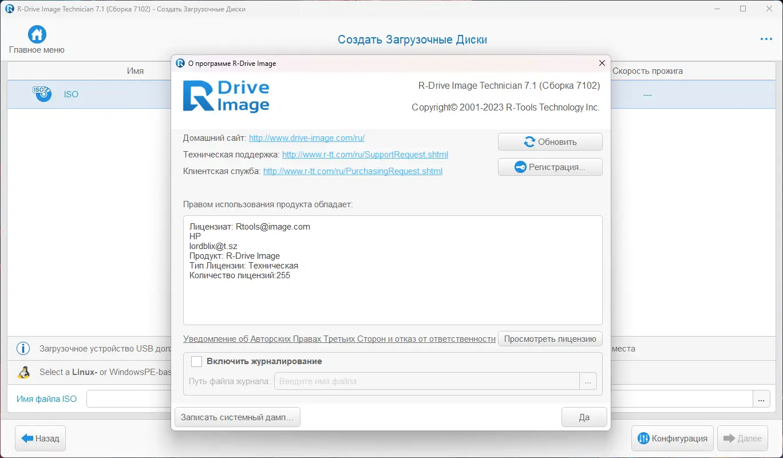Select the ISO disc icon row
The height and width of the screenshot is (458, 783).
[42, 94]
